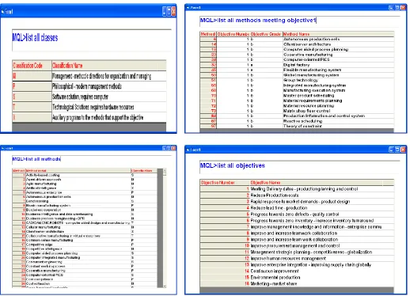The image size is (410, 296).
Task: Select objective 'Rapid response to market demands'
Action: pos(297,202)
